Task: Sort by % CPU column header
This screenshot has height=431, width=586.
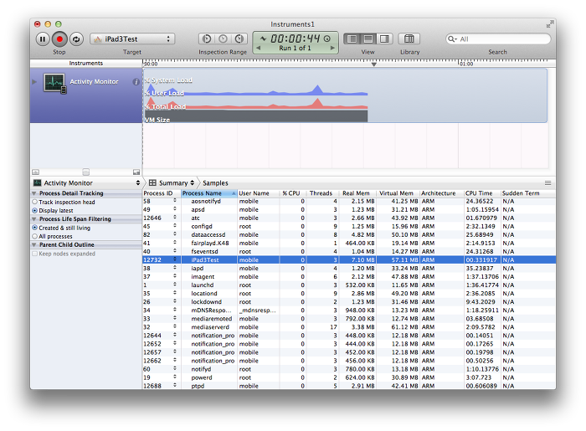Action: click(293, 193)
